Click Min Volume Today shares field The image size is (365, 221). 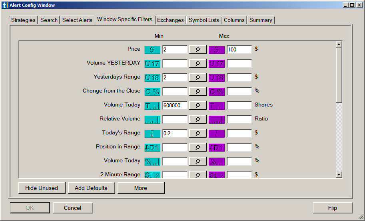click(175, 105)
